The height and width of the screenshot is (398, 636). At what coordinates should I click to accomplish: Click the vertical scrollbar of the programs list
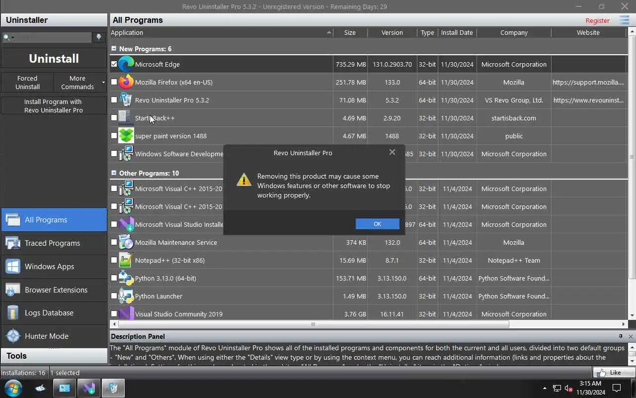click(x=632, y=157)
